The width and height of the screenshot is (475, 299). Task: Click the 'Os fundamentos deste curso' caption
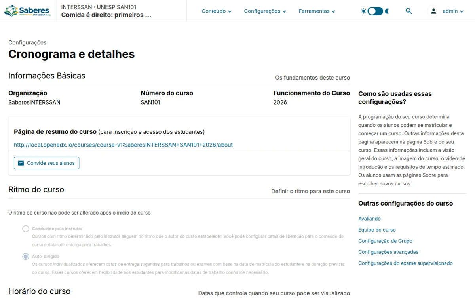click(x=313, y=78)
